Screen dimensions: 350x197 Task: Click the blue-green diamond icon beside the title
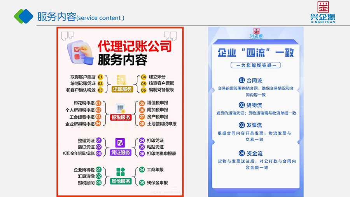pyautogui.click(x=24, y=16)
